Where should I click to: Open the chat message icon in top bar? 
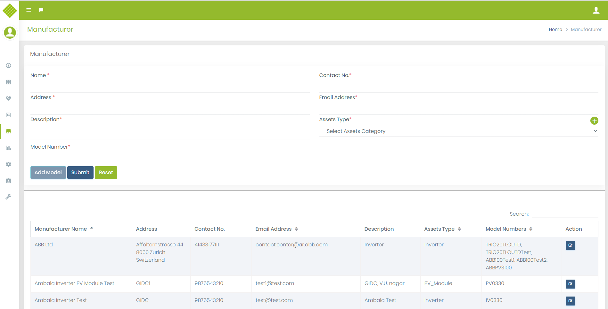(41, 10)
